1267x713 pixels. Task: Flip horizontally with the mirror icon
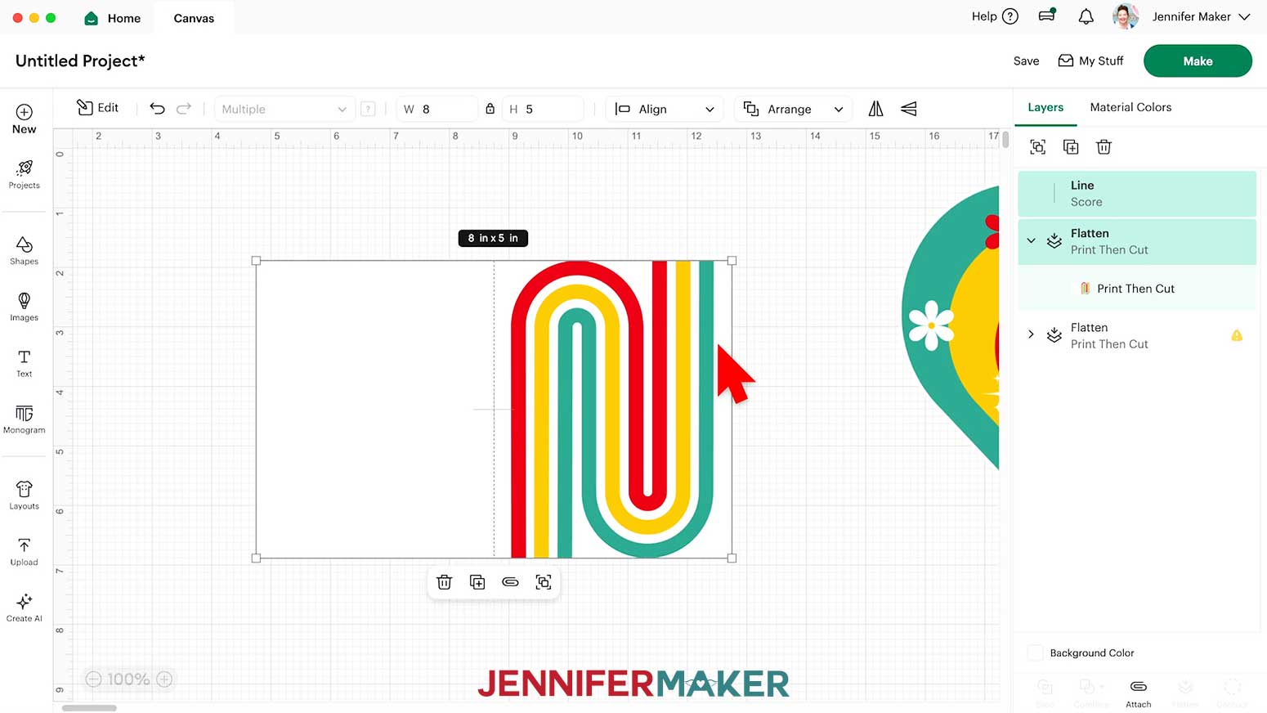click(875, 109)
